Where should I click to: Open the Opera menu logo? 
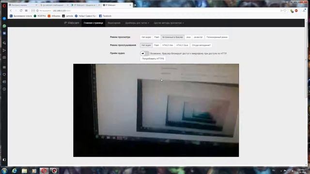4,5
